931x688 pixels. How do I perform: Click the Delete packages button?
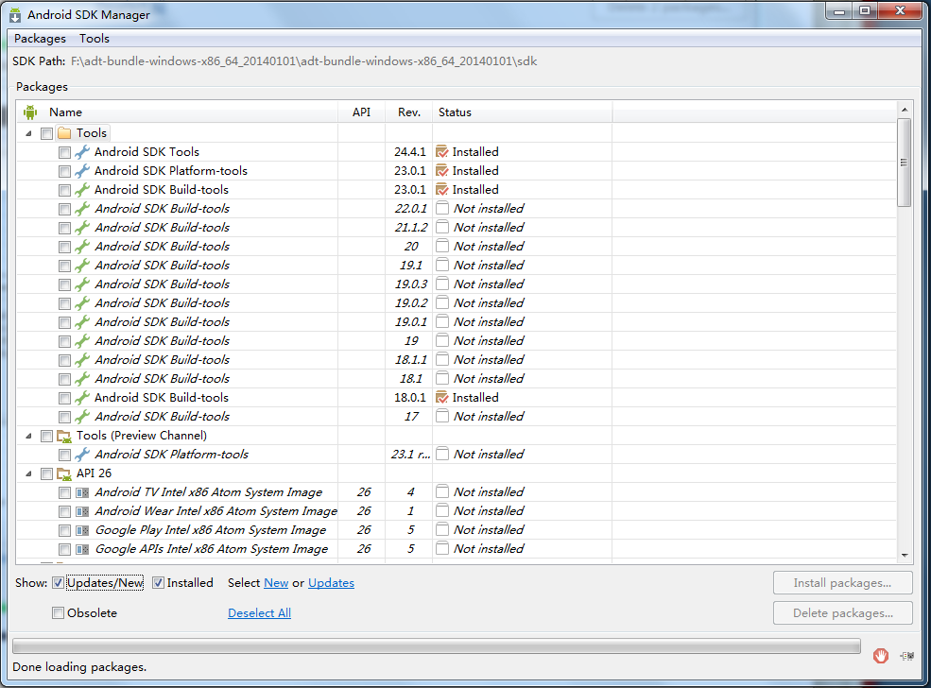click(x=842, y=613)
